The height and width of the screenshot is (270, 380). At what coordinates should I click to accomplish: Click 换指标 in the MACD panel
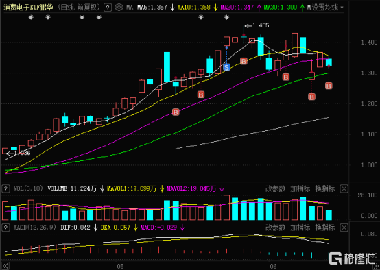pyautogui.click(x=325, y=228)
